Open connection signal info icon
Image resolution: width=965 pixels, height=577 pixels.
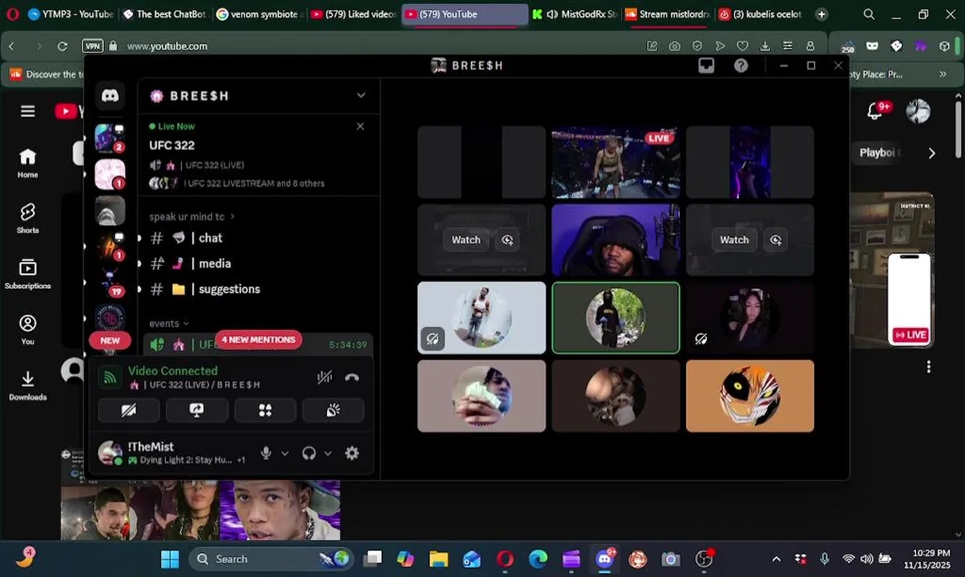(x=110, y=377)
